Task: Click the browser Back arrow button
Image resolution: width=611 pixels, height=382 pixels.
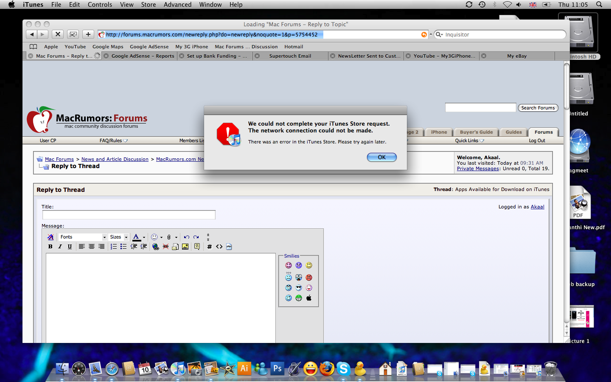Action: (x=32, y=34)
